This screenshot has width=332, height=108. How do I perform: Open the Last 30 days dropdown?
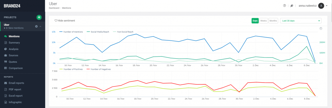click(301, 21)
